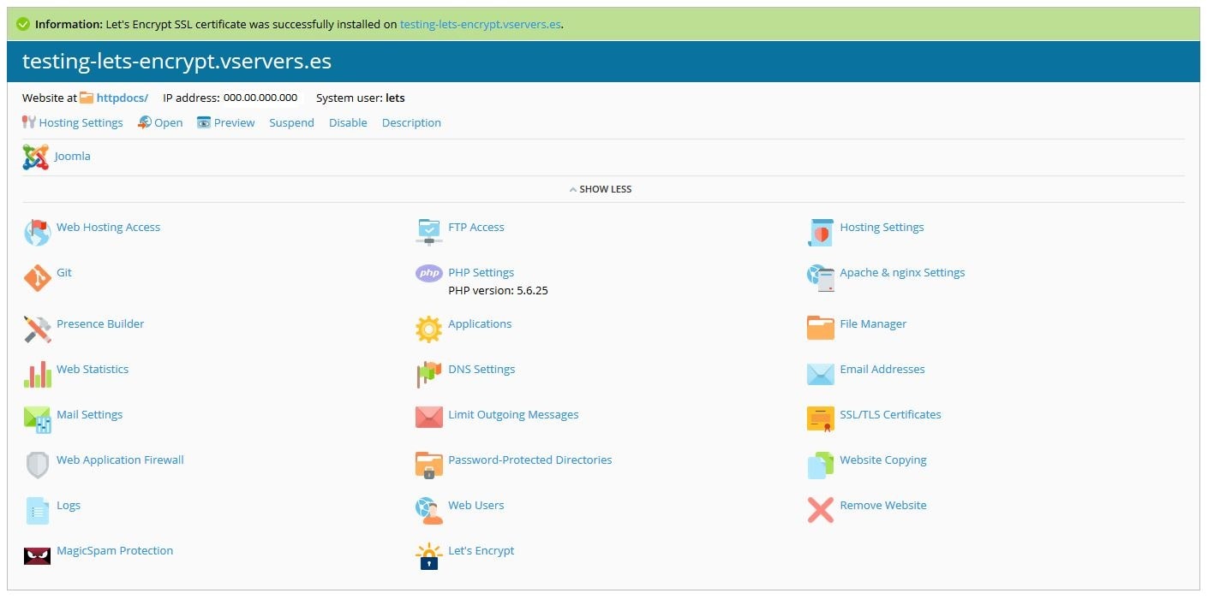Open the FTP Access link
This screenshot has width=1208, height=599.
point(476,227)
